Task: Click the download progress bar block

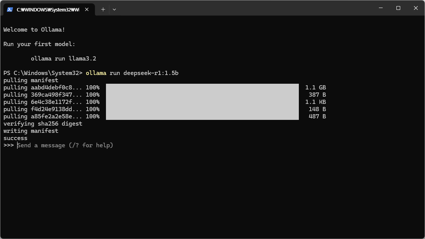Action: [x=202, y=102]
